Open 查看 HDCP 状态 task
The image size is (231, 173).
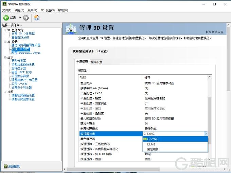click(21, 72)
